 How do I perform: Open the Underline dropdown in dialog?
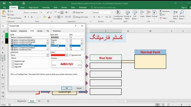coord(48,55)
